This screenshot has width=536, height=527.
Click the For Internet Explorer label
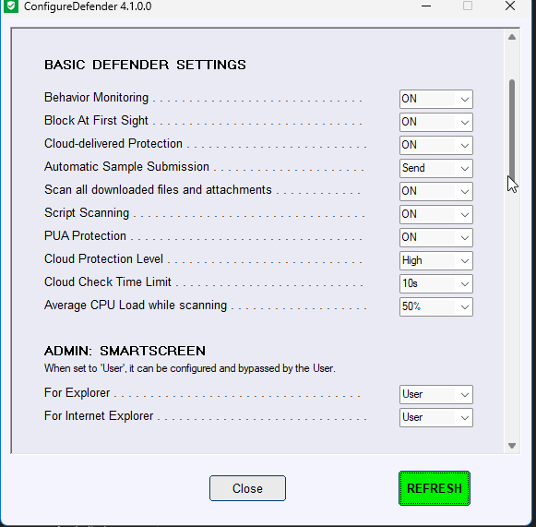[x=99, y=416]
